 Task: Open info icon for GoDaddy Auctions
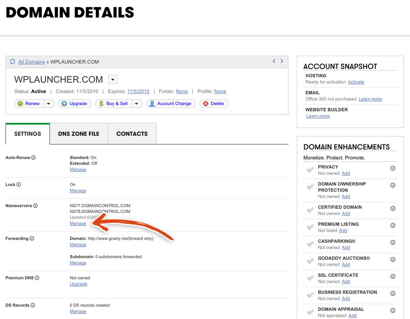tap(393, 259)
